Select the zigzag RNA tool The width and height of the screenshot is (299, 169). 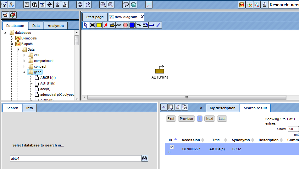click(x=119, y=25)
